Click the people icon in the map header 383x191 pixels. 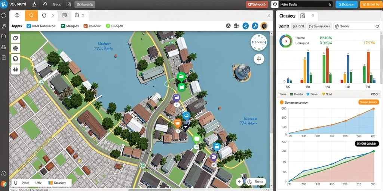(236, 26)
